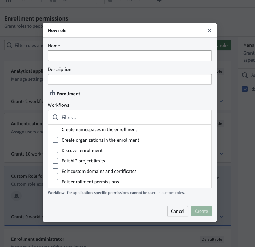Check Edit enrollment permissions
255x247 pixels.
coord(55,182)
